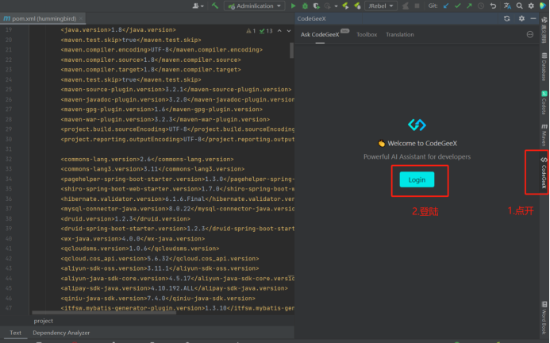Run the application with green play icon
The height and width of the screenshot is (343, 550).
(293, 6)
